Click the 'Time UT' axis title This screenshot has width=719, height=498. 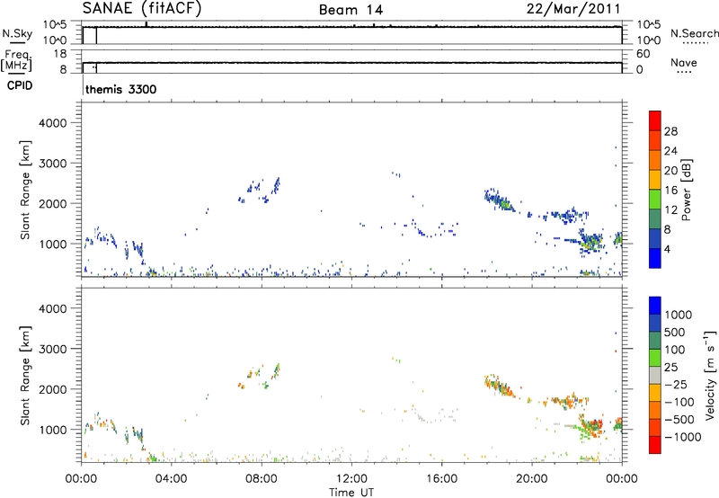351,493
